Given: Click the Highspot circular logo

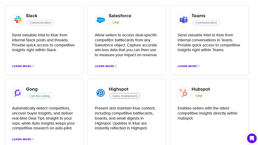Looking at the screenshot, I should click(x=101, y=93).
